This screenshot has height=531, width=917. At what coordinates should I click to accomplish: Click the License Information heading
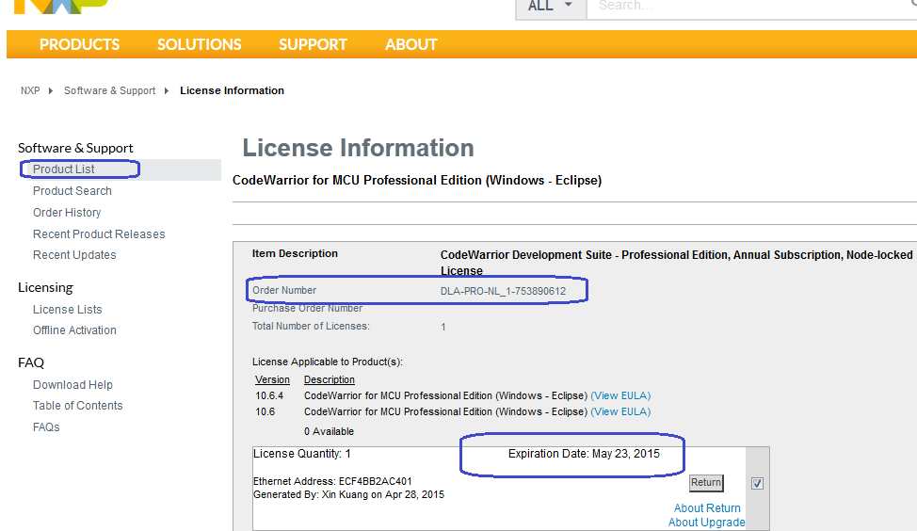coord(358,148)
